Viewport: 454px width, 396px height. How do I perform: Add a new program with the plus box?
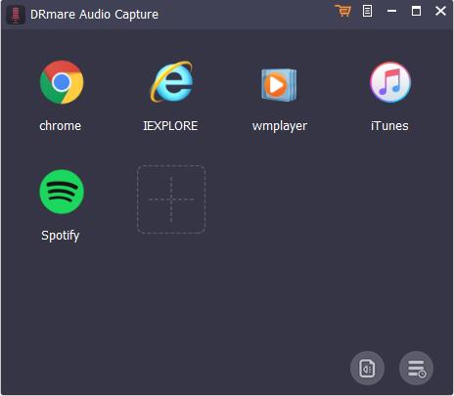click(x=171, y=199)
